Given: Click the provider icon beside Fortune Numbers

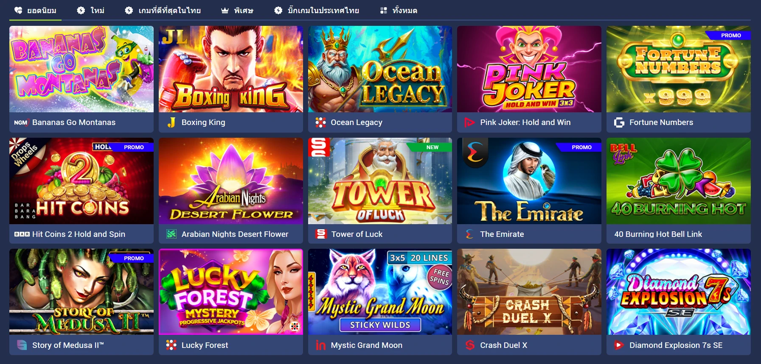Looking at the screenshot, I should pyautogui.click(x=619, y=122).
